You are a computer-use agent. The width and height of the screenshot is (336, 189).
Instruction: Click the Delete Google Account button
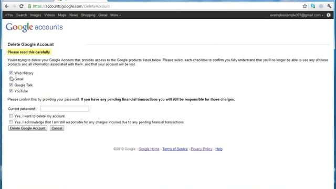(x=28, y=128)
